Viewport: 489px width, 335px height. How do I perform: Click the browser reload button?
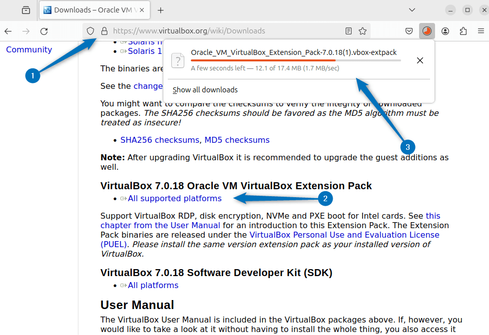44,31
